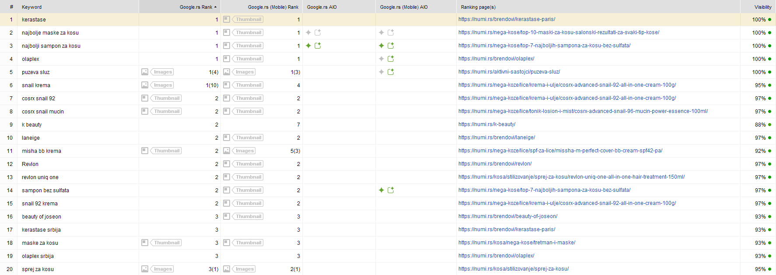The width and height of the screenshot is (776, 275).
Task: Click green AIO page icon in Google.rs AIO, najbolji sampon row
Action: [318, 46]
